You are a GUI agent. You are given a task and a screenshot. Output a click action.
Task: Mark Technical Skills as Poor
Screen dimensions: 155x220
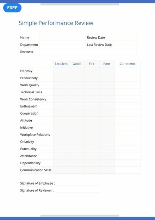[107, 92]
